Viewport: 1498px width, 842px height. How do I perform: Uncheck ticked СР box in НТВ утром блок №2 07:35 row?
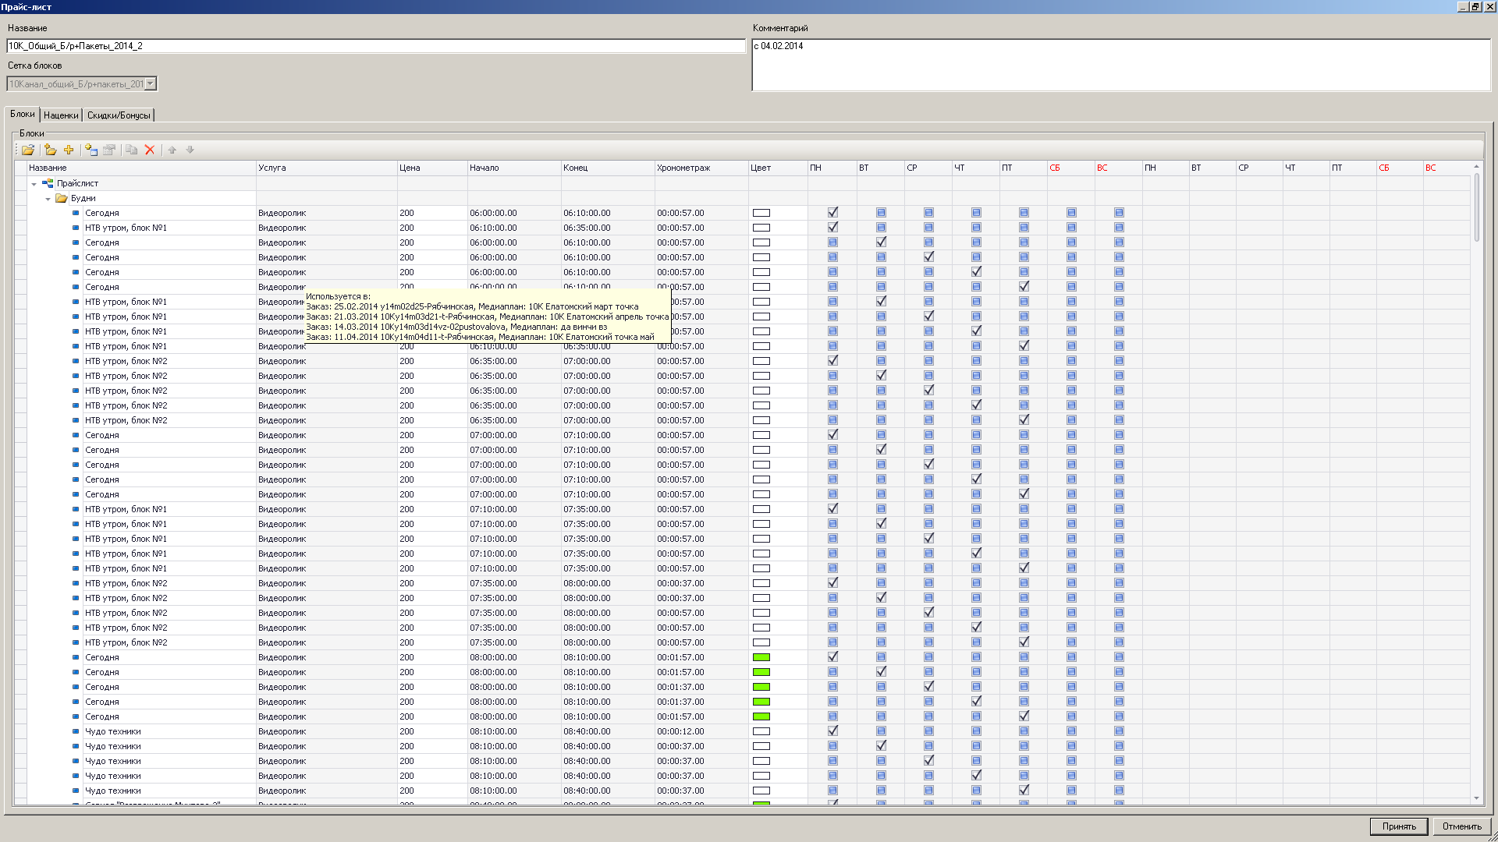(928, 613)
